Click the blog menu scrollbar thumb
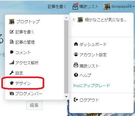135x116 pixels. 66,57
